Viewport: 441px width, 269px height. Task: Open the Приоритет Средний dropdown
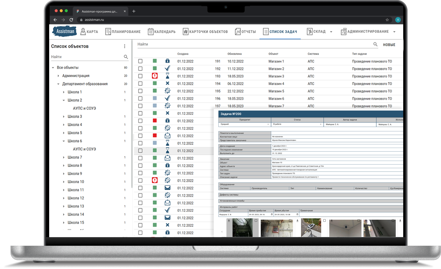point(245,124)
